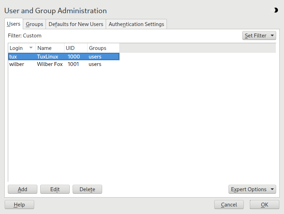This screenshot has width=284, height=214.
Task: Open Help for this dialog
Action: coord(19,205)
